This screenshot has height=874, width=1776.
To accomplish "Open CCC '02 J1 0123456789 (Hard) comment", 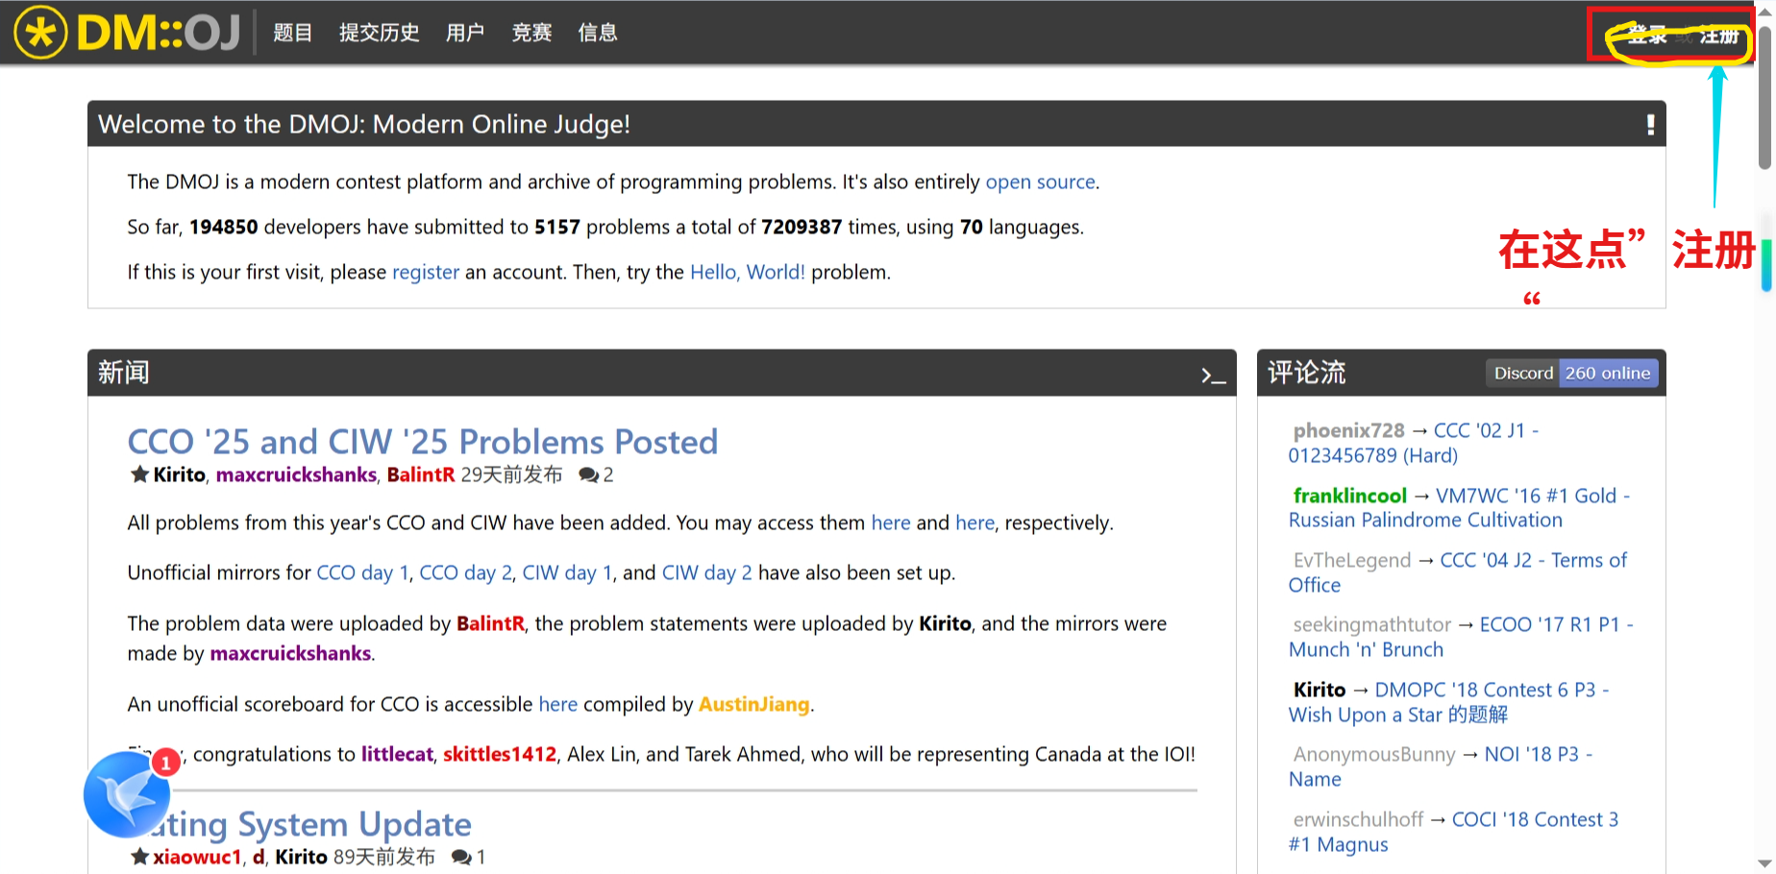I will pyautogui.click(x=1414, y=443).
